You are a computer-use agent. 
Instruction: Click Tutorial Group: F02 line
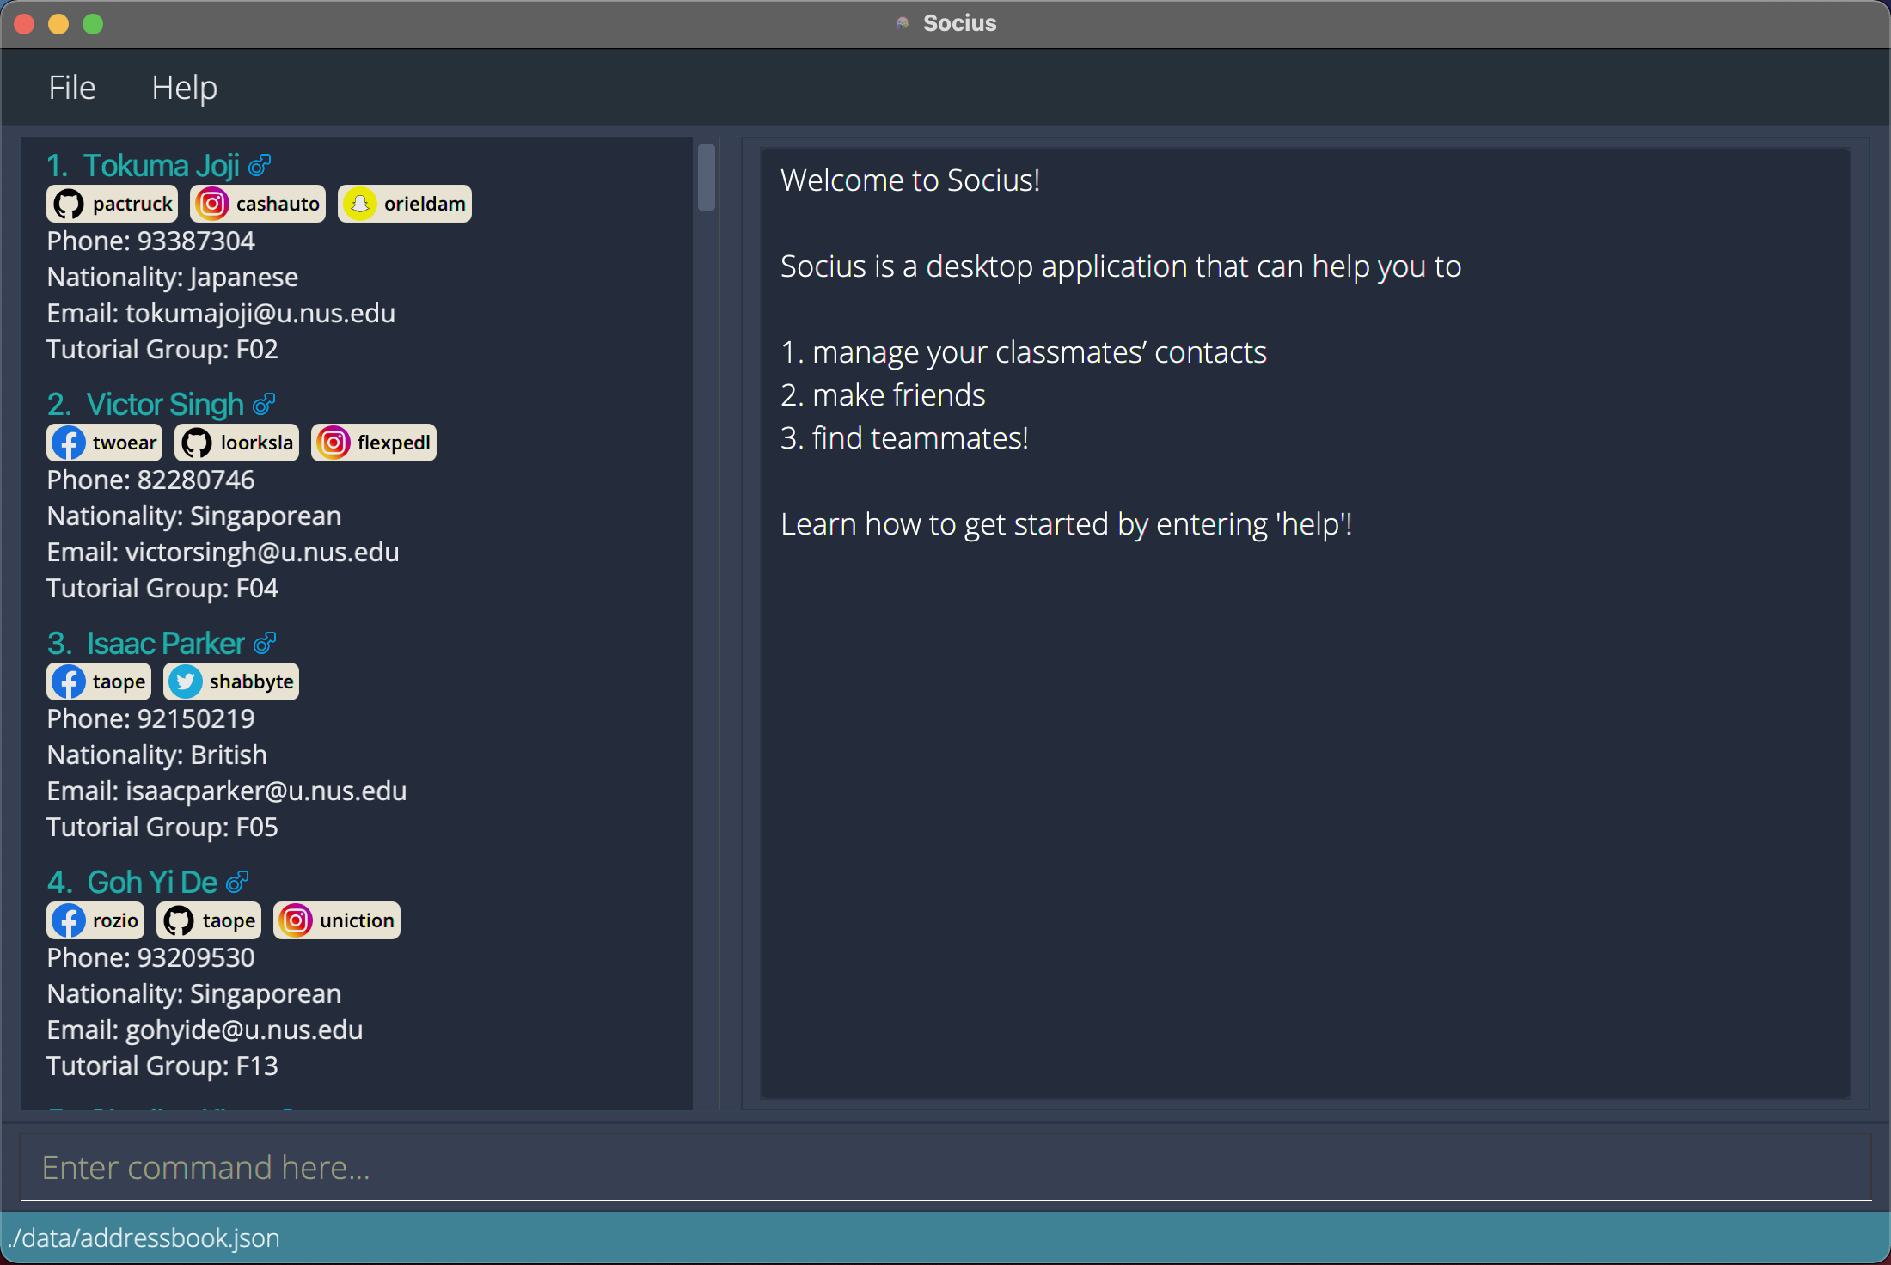coord(162,349)
